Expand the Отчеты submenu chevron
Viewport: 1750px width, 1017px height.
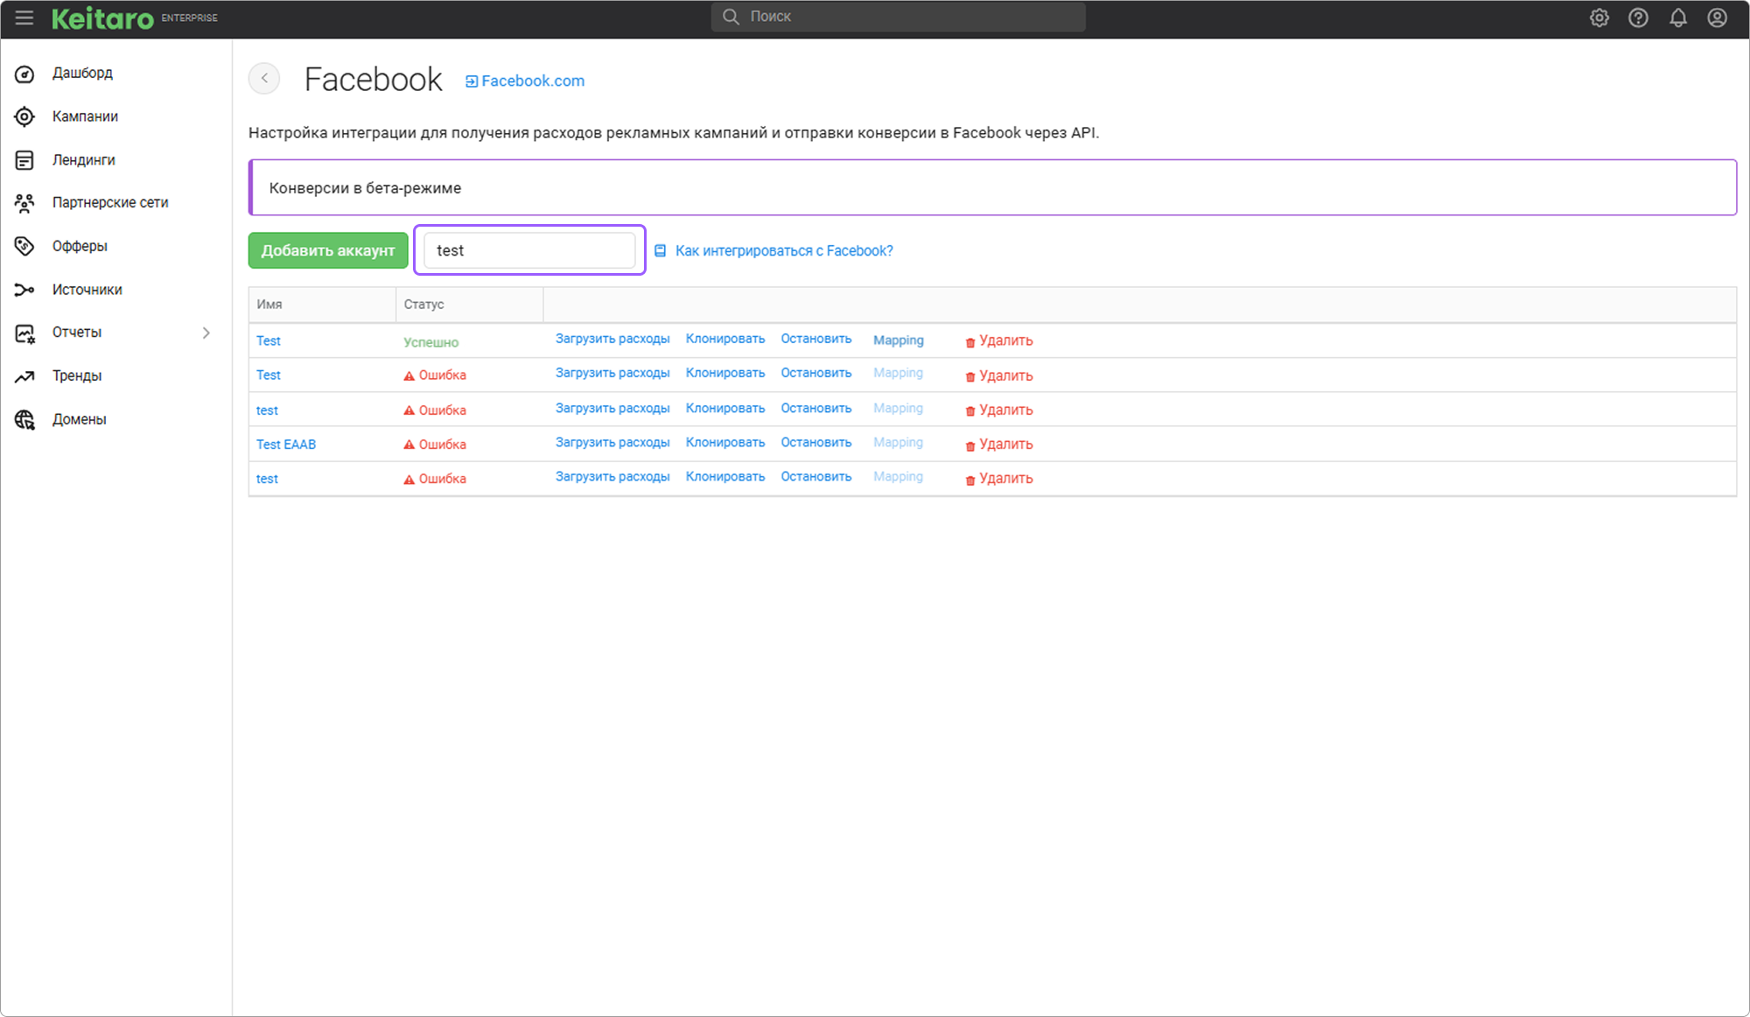206,333
